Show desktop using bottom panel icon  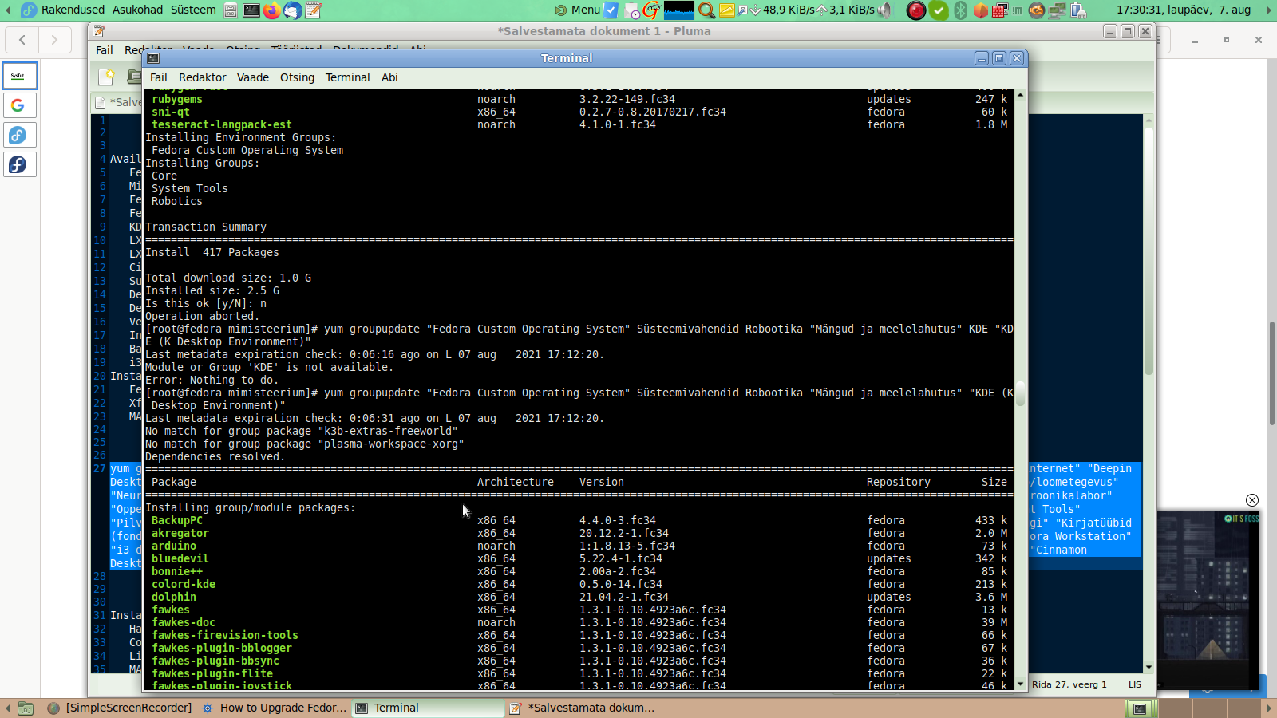coord(26,708)
